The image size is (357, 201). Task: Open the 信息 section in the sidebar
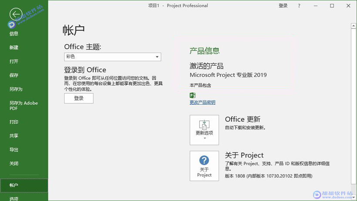(14, 33)
